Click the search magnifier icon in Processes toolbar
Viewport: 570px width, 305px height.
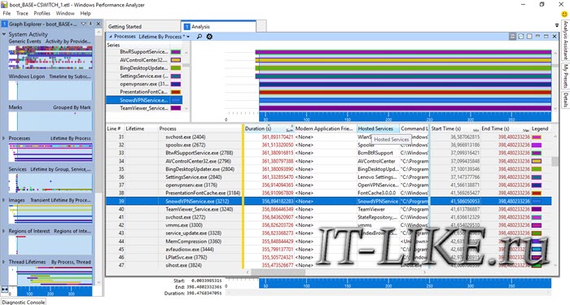click(199, 37)
